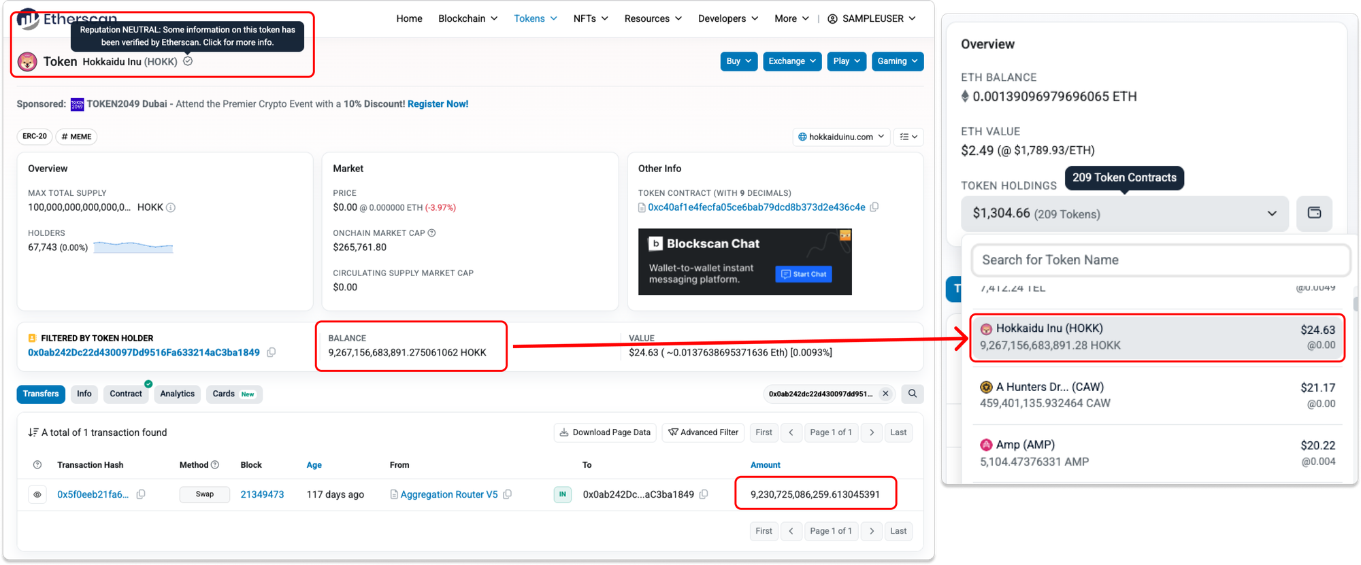Open the wallet icon beside token holdings
1361x565 pixels.
click(x=1314, y=213)
